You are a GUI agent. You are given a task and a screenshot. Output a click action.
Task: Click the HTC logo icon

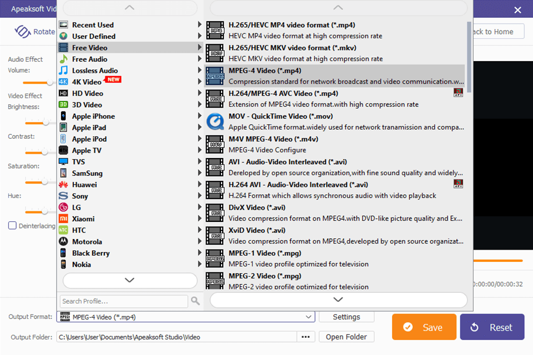(x=63, y=230)
